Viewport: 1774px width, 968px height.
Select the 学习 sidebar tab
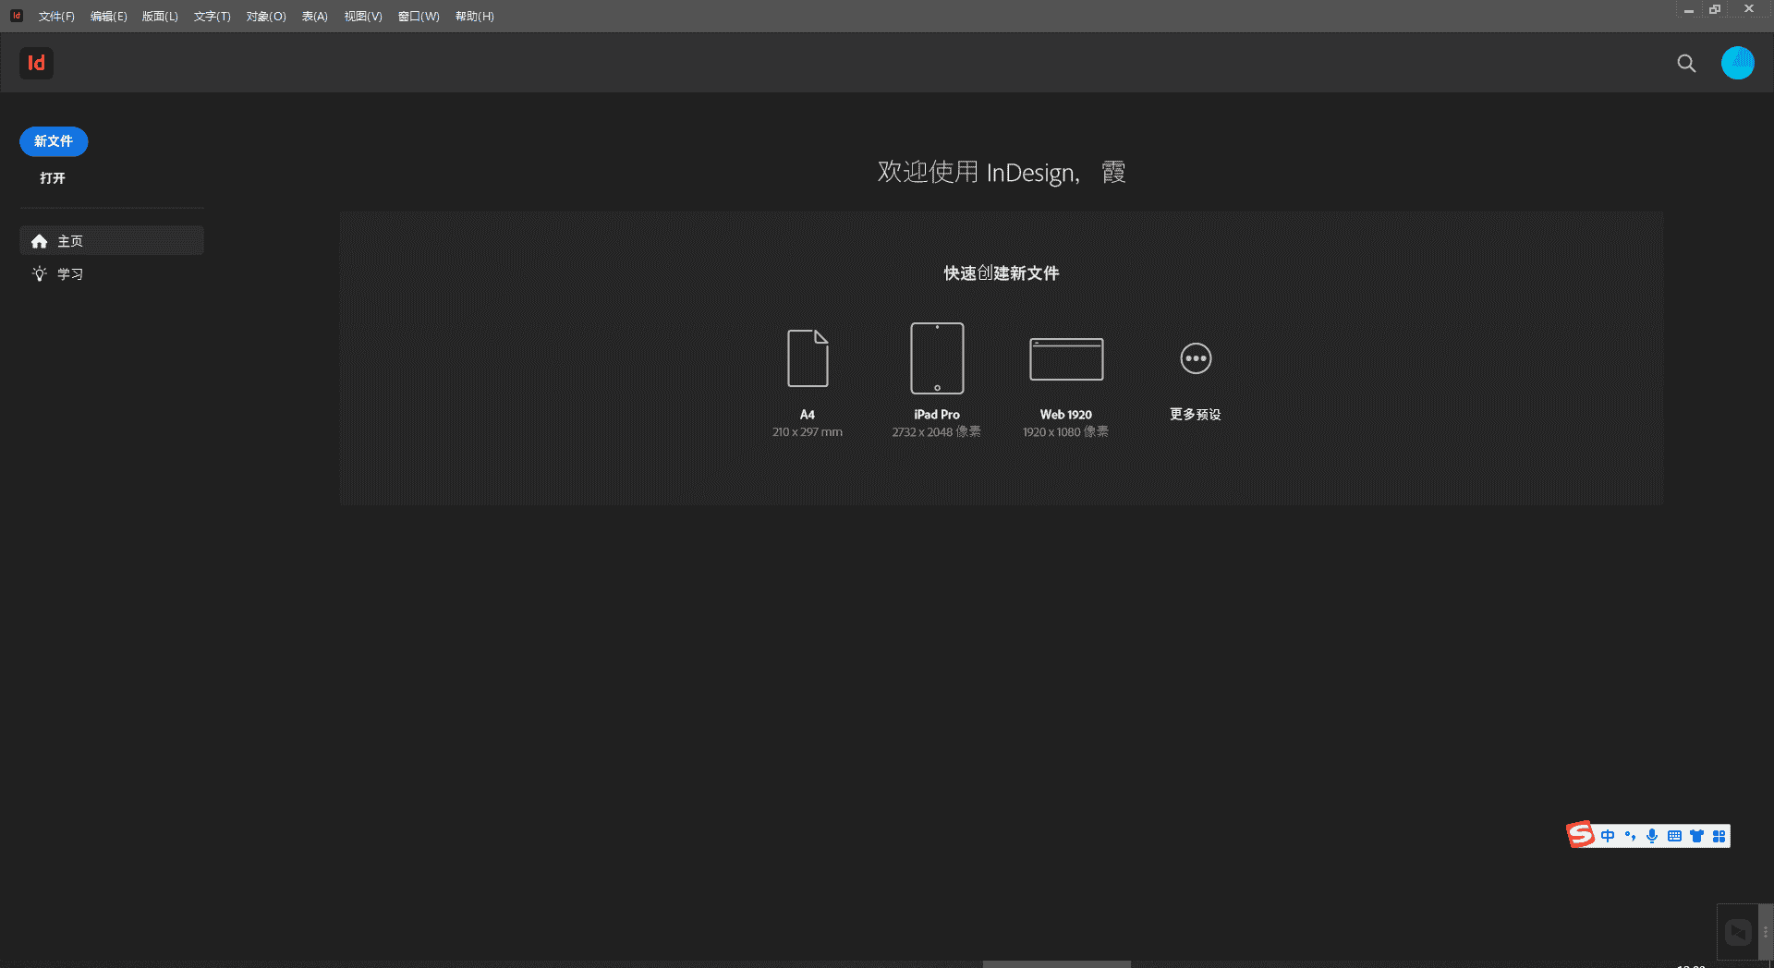112,274
